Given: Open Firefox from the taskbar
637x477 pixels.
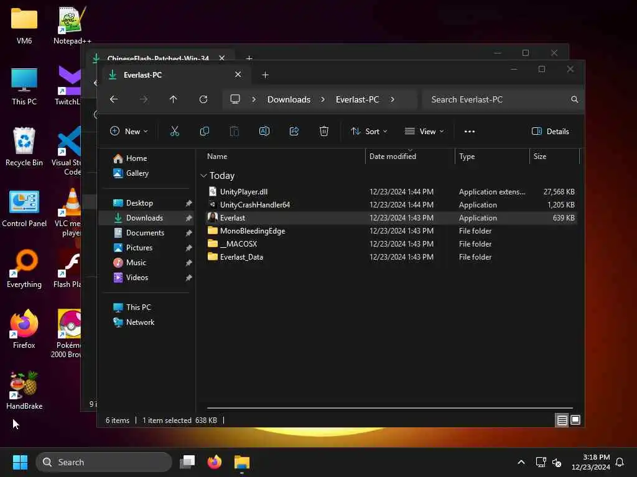Looking at the screenshot, I should pos(215,462).
